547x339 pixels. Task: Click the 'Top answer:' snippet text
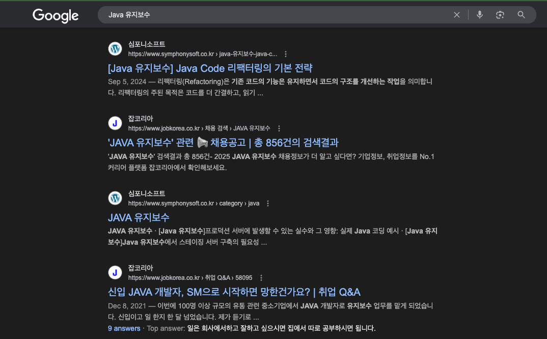pos(166,328)
